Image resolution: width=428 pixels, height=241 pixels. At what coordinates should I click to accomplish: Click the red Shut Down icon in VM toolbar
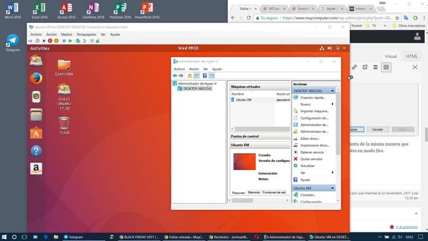click(50, 41)
